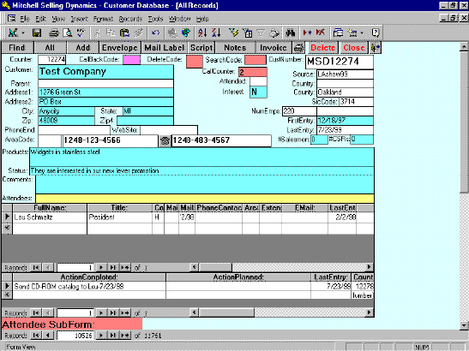Screen dimensions: 469x351
Task: Click the Undo arrow icon
Action: pos(156,33)
